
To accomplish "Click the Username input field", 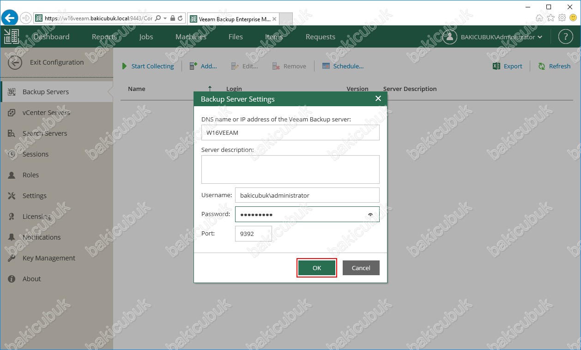I will [307, 195].
